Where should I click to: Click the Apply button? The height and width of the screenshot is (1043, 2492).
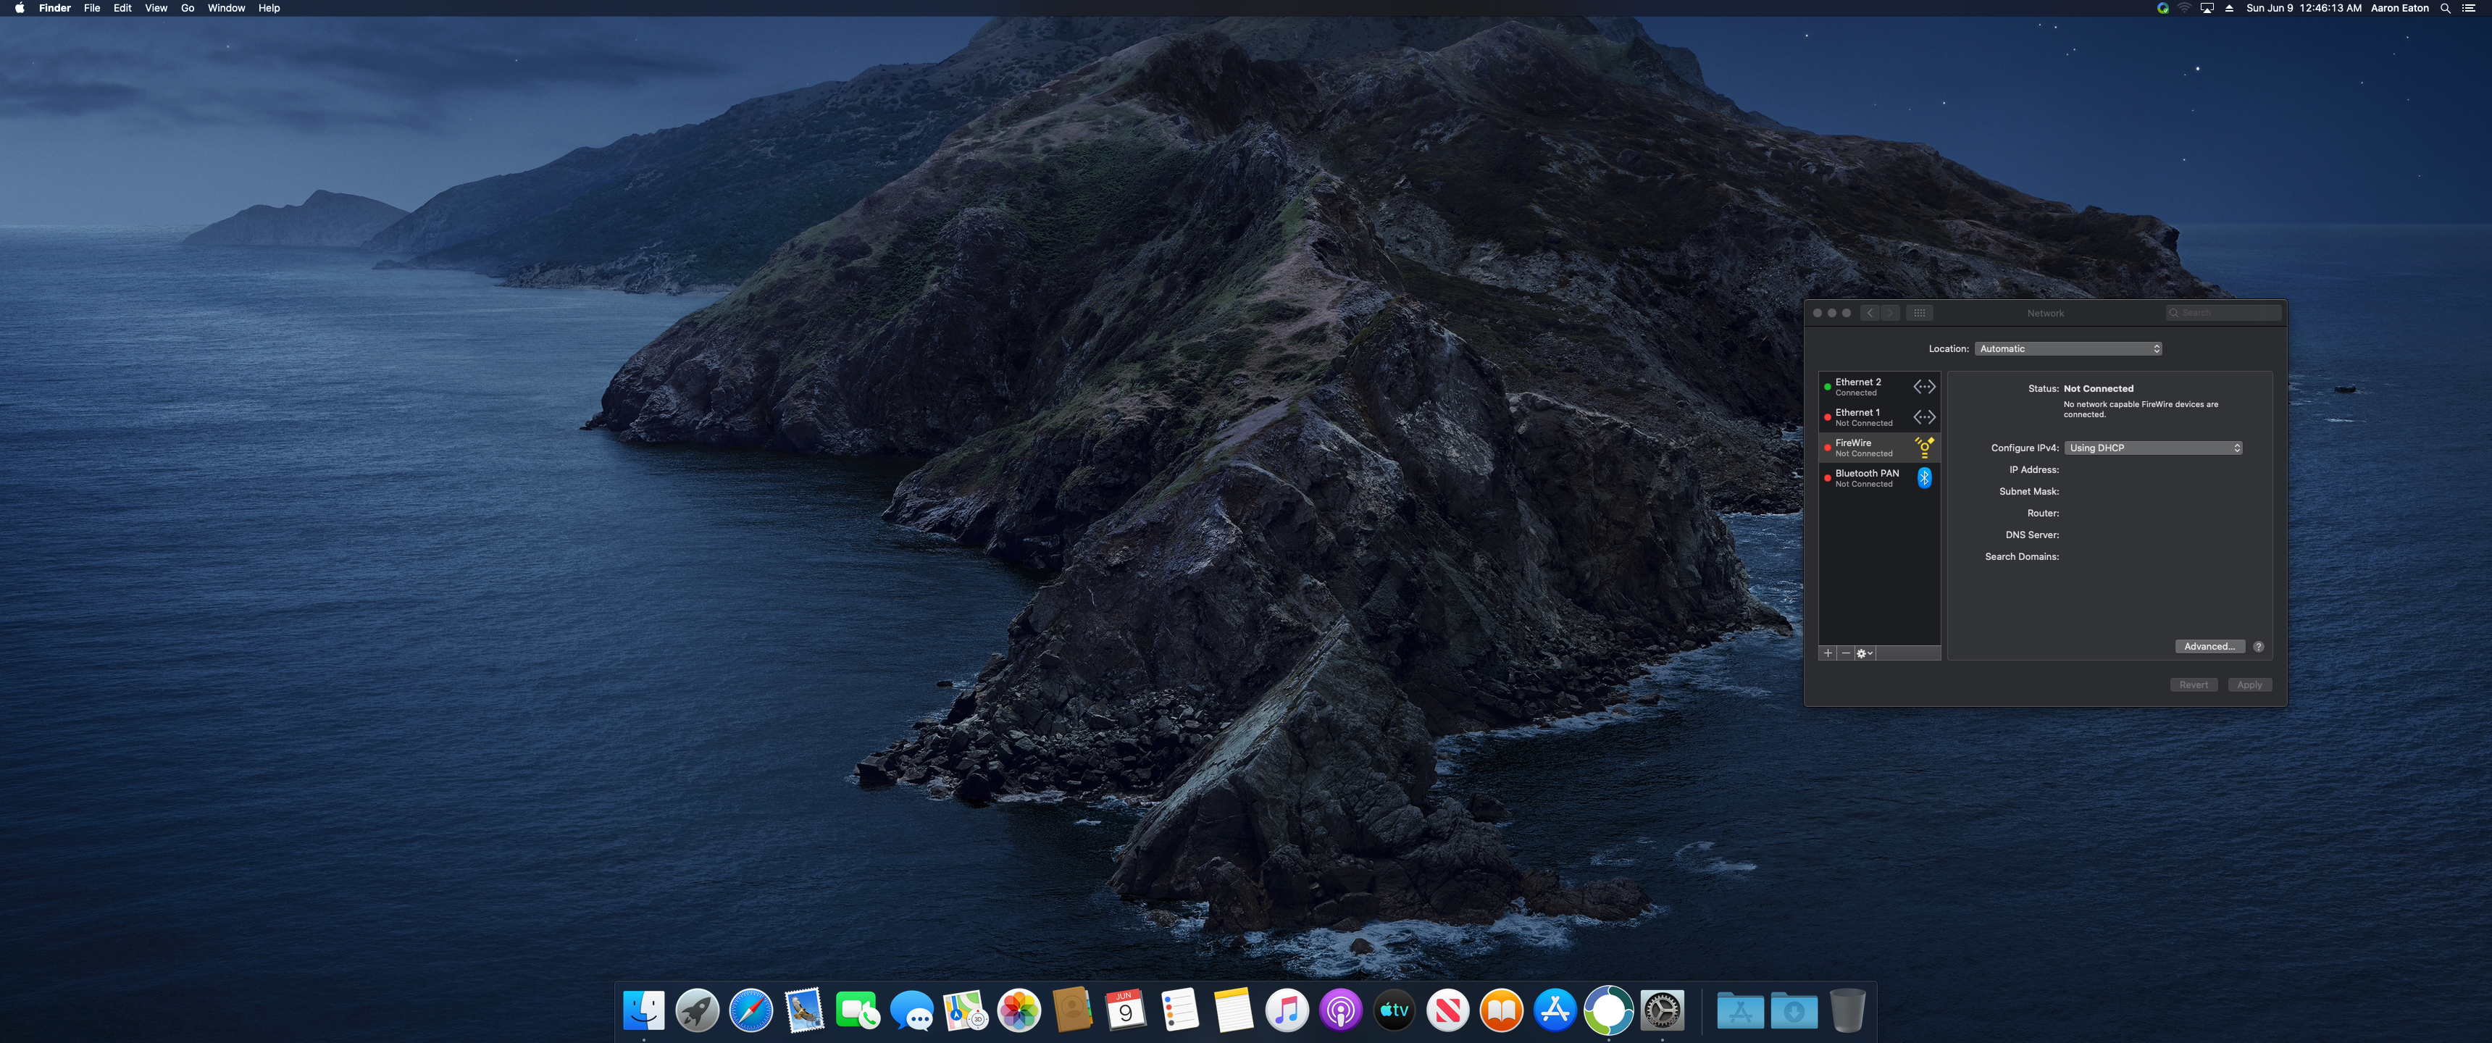(x=2249, y=685)
